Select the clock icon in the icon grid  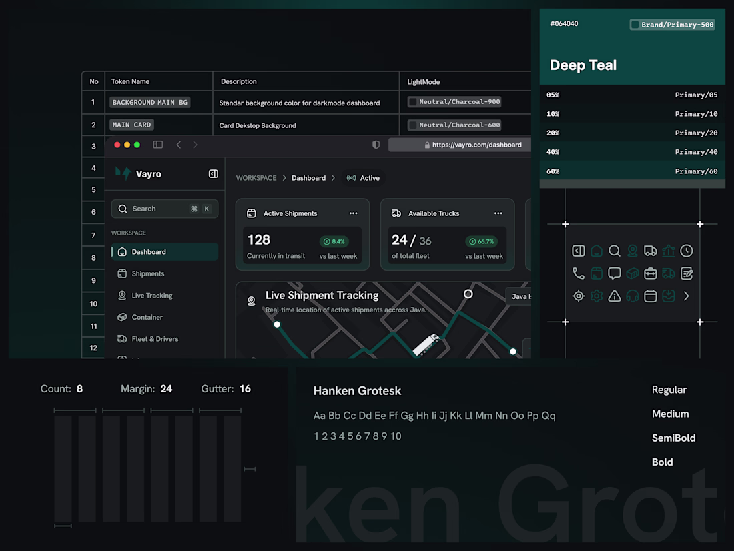[x=686, y=251]
